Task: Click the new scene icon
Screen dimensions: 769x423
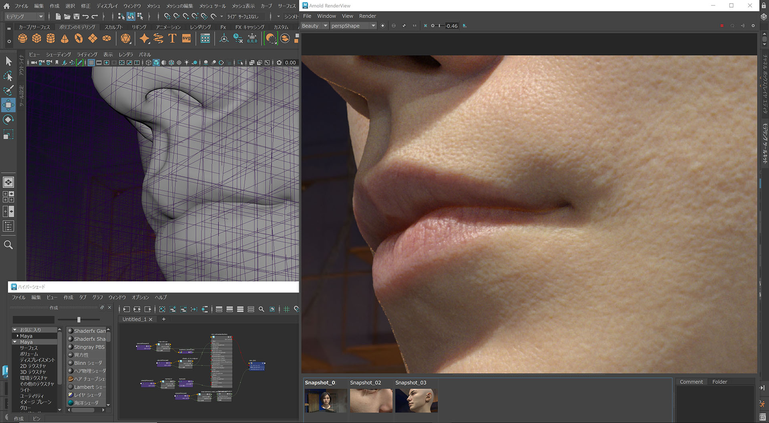Action: pyautogui.click(x=58, y=16)
